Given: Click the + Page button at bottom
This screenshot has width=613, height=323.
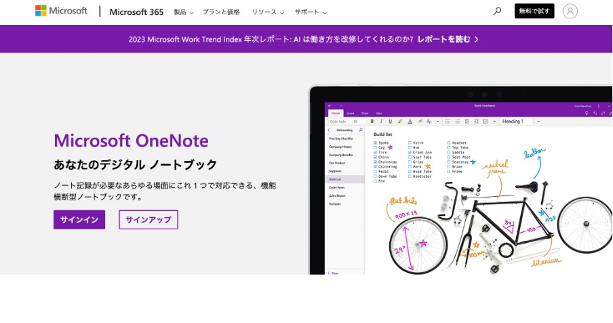Looking at the screenshot, I should [333, 273].
